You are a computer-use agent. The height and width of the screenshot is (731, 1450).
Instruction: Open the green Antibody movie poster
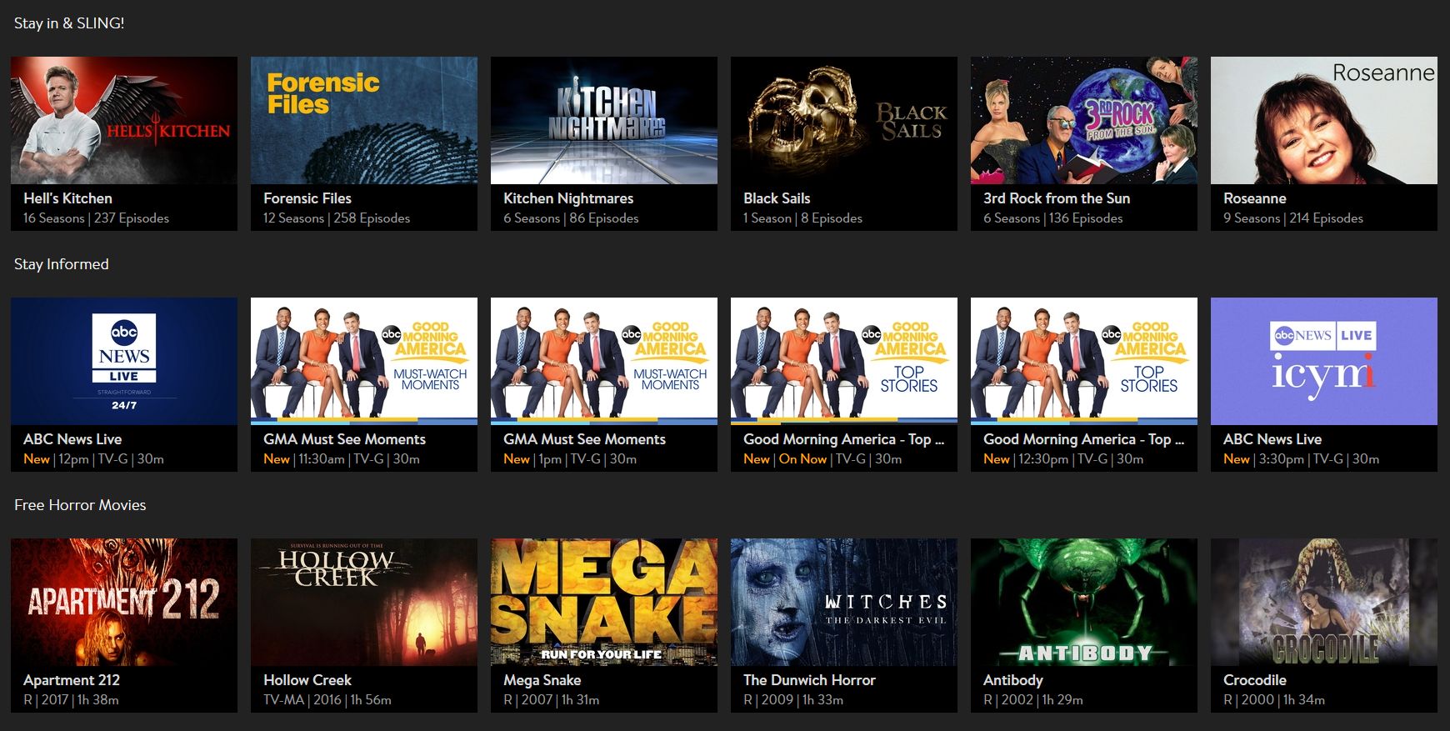[x=1084, y=602]
